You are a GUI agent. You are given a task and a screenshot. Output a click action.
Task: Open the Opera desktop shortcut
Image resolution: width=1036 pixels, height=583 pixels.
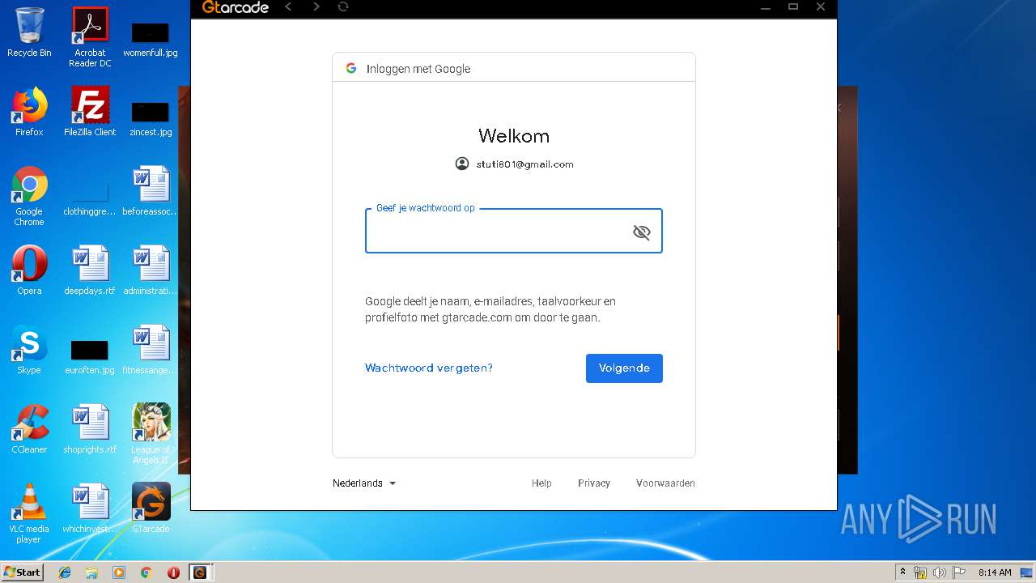point(29,270)
